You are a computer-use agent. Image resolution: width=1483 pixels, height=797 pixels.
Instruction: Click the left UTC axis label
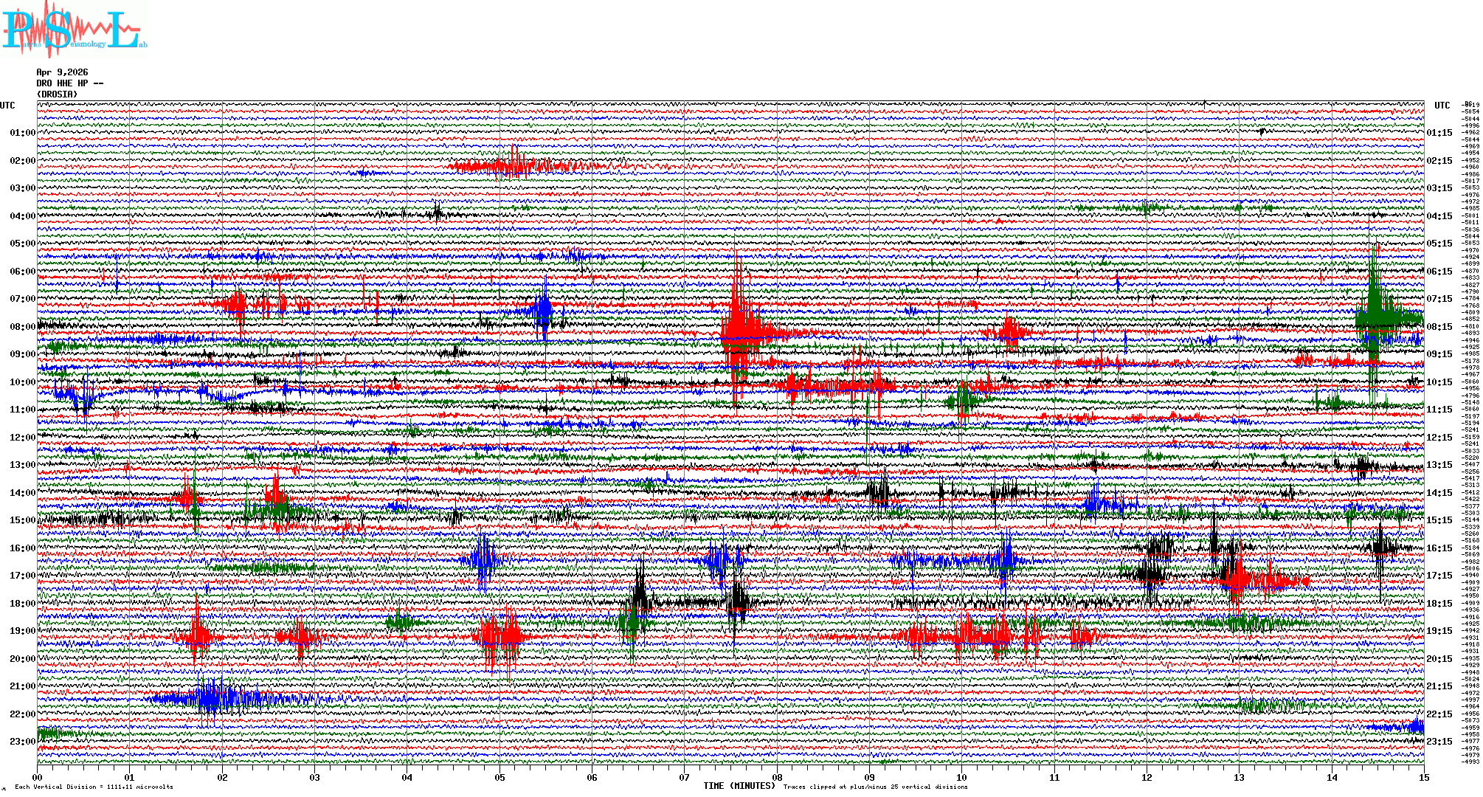coord(7,106)
